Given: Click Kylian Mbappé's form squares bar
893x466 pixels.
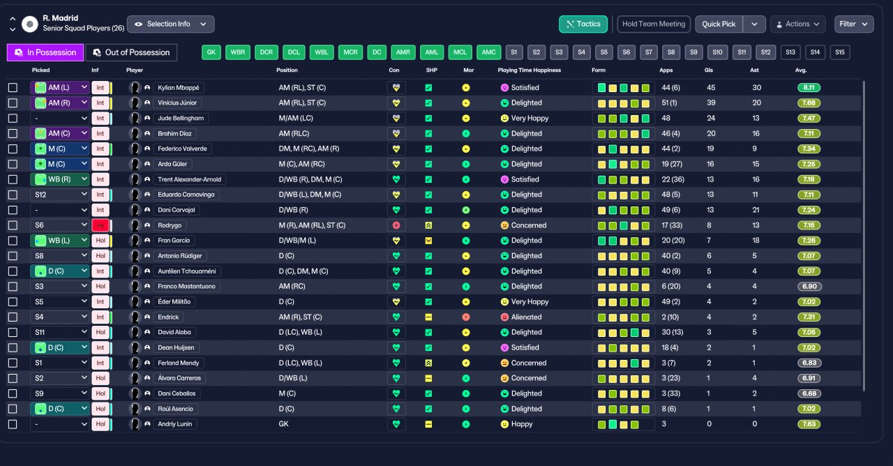Looking at the screenshot, I should 623,88.
